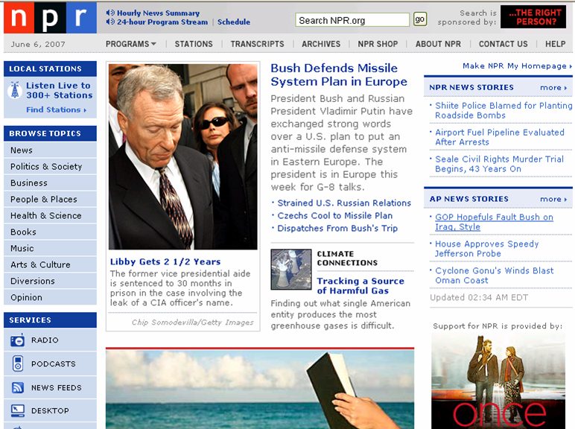This screenshot has height=429, width=575.
Task: Click the Radio service label
Action: (45, 340)
